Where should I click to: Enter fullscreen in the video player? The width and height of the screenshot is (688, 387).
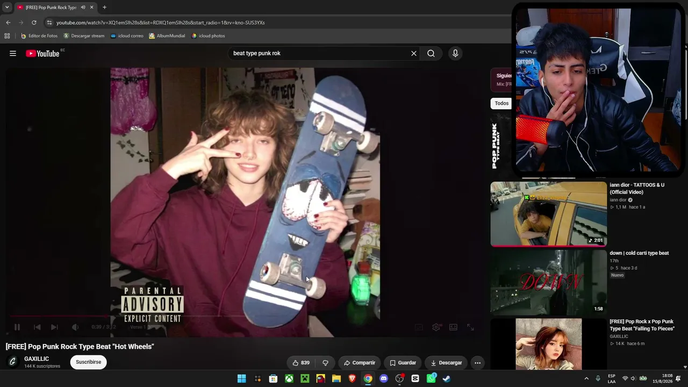[470, 327]
